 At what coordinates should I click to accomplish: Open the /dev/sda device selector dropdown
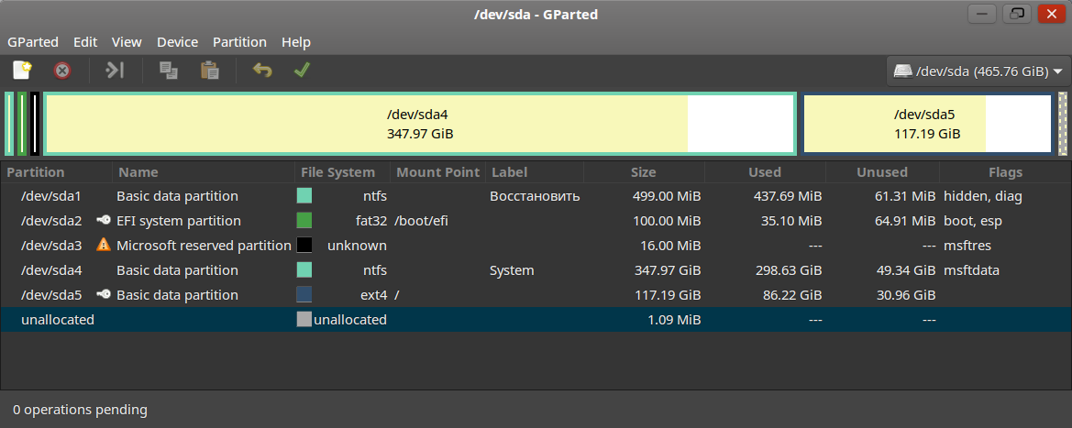point(978,71)
